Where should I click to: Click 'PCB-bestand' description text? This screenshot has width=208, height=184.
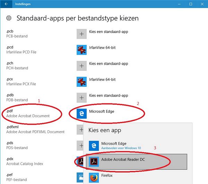click(x=17, y=36)
